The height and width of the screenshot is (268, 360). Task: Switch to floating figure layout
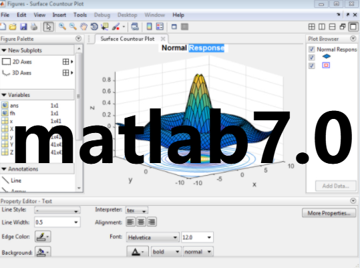pos(343,27)
